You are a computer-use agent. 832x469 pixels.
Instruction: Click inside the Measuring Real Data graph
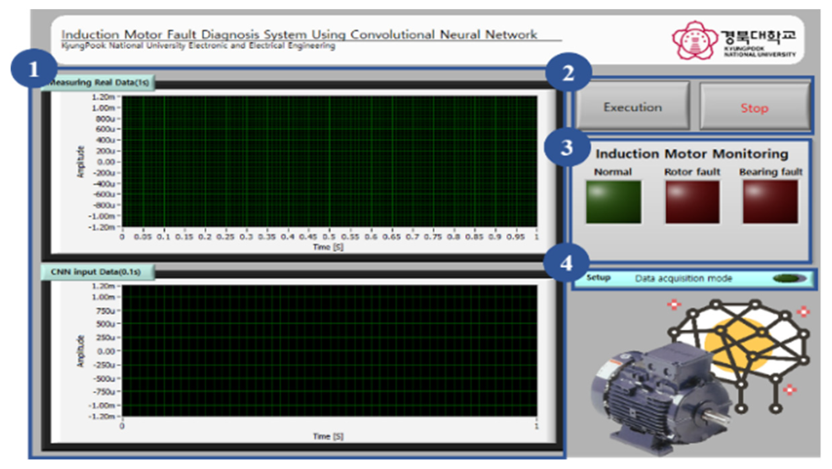(329, 161)
